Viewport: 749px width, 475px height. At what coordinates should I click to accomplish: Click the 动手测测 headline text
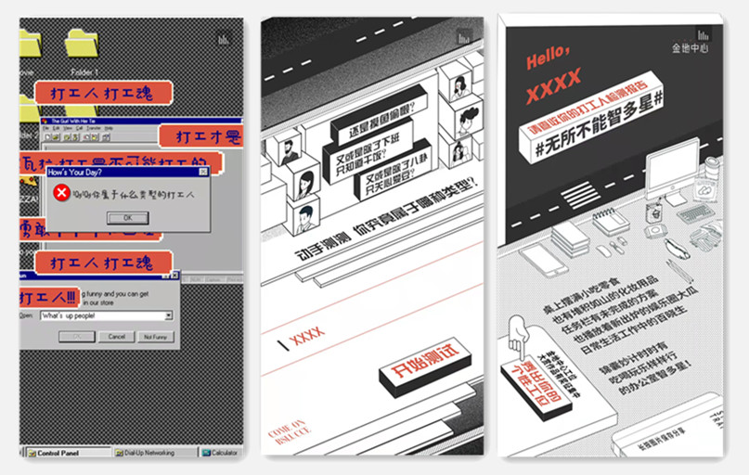click(x=321, y=246)
